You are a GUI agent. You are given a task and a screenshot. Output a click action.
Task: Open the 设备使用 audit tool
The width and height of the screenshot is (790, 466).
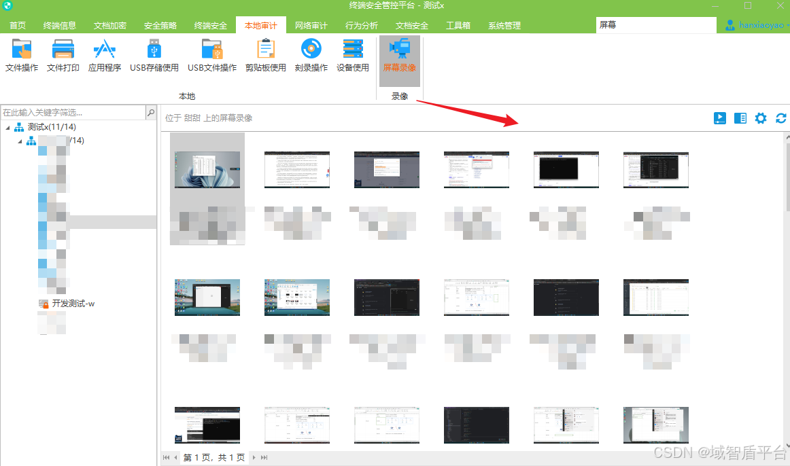tap(353, 55)
